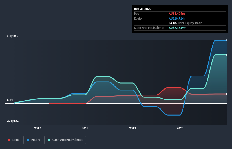Click the Equity value AU$29.724m in the tooltip
The image size is (232, 149).
coord(177,18)
